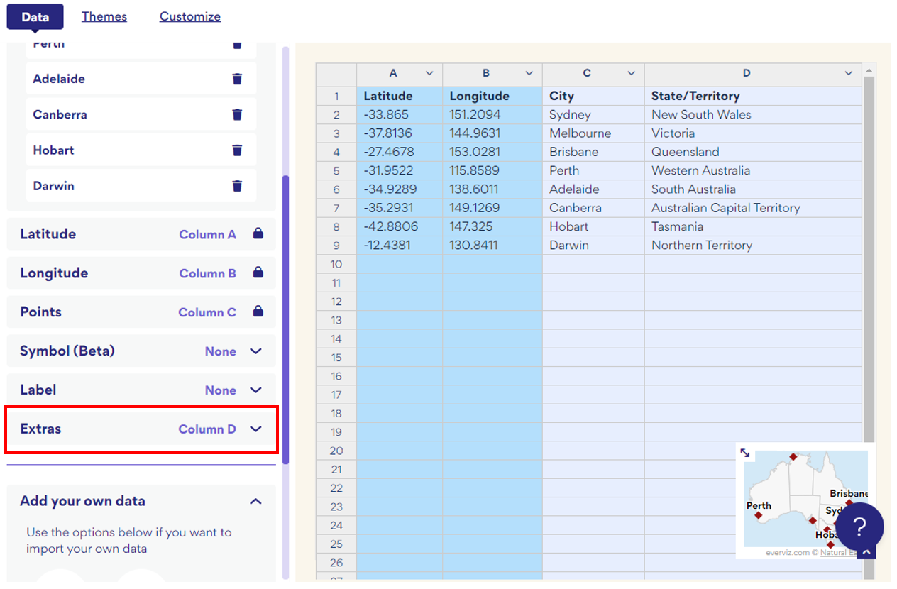Click the lock icon on Longitude row

[258, 273]
